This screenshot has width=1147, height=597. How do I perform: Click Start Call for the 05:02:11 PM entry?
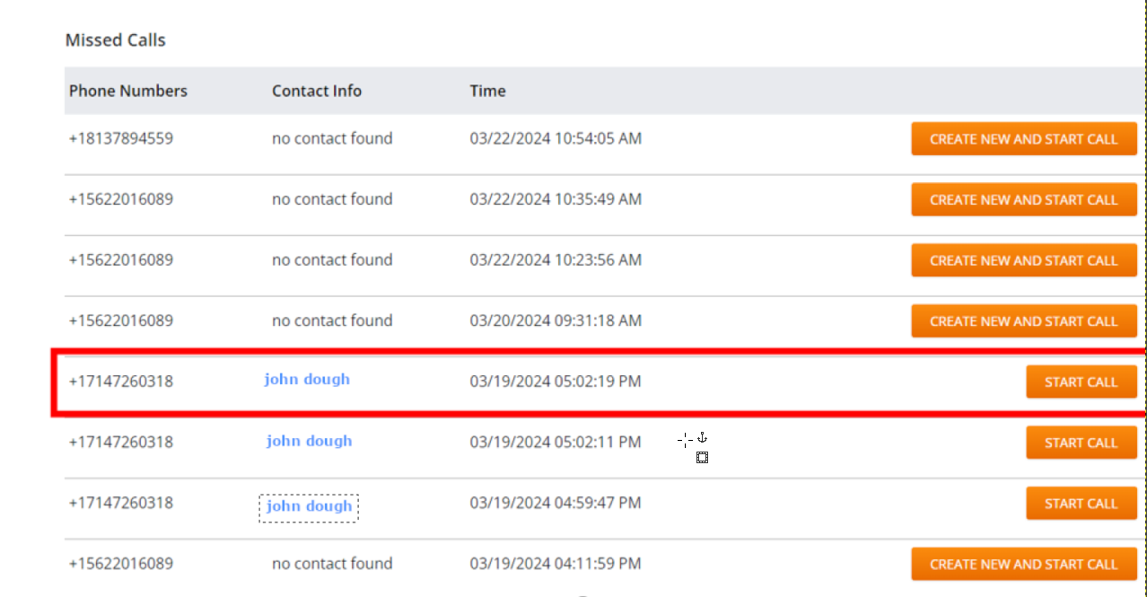[1081, 443]
